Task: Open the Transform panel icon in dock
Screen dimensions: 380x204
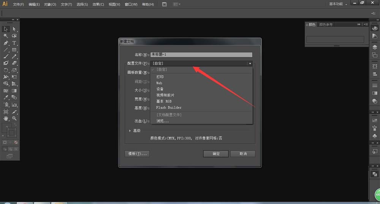Action: [x=375, y=66]
